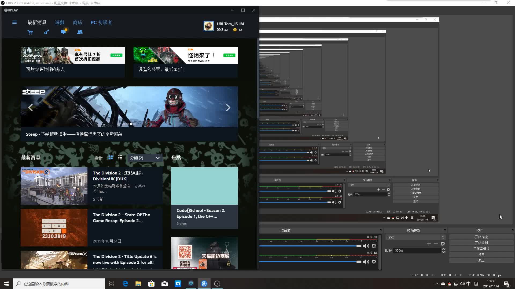Click the 300ms duration field
The image size is (515, 289).
tap(417, 251)
